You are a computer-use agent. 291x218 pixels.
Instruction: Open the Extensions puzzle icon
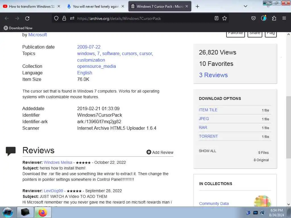pyautogui.click(x=274, y=18)
